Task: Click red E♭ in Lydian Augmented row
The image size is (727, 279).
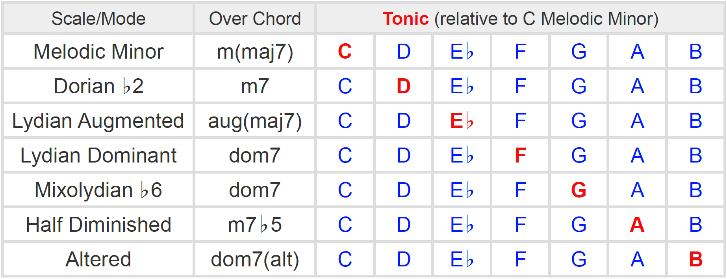Action: point(462,121)
